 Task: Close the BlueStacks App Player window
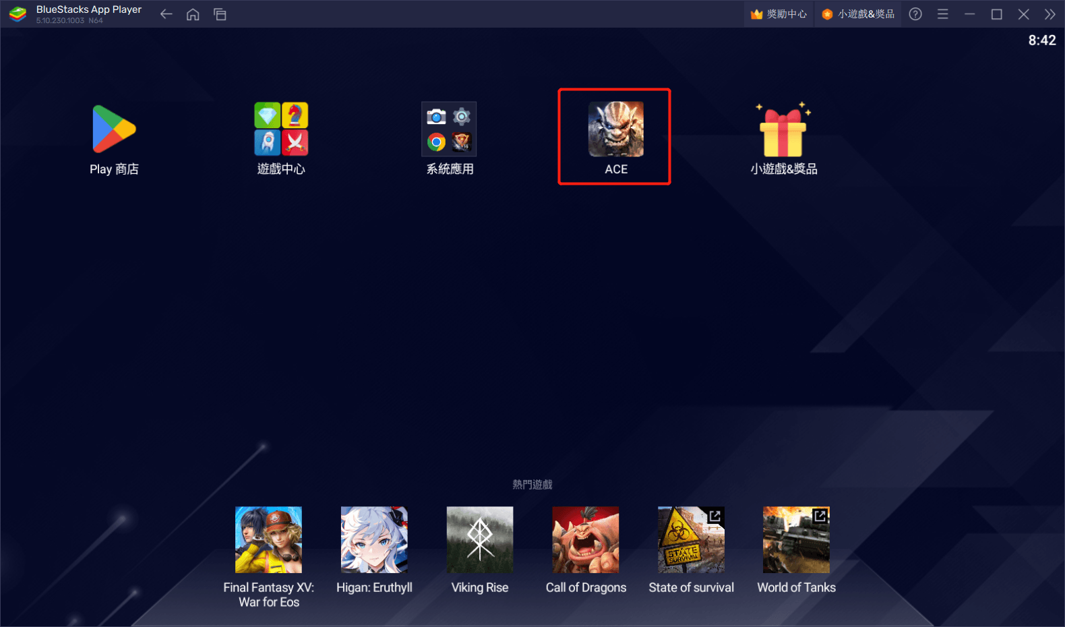tap(1023, 14)
